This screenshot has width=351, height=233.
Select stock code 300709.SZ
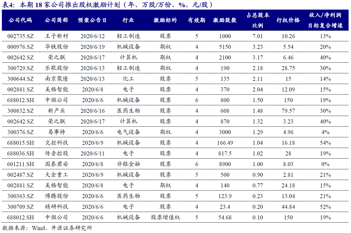pyautogui.click(x=20, y=207)
